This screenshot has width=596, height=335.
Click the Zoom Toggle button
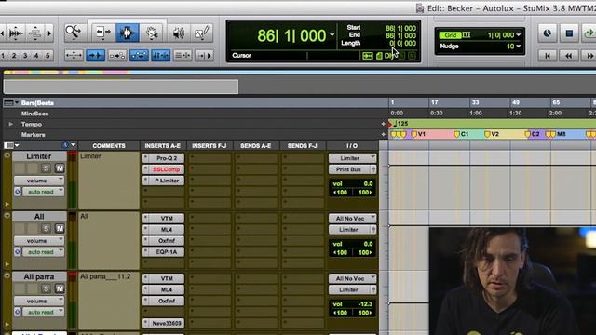click(74, 56)
